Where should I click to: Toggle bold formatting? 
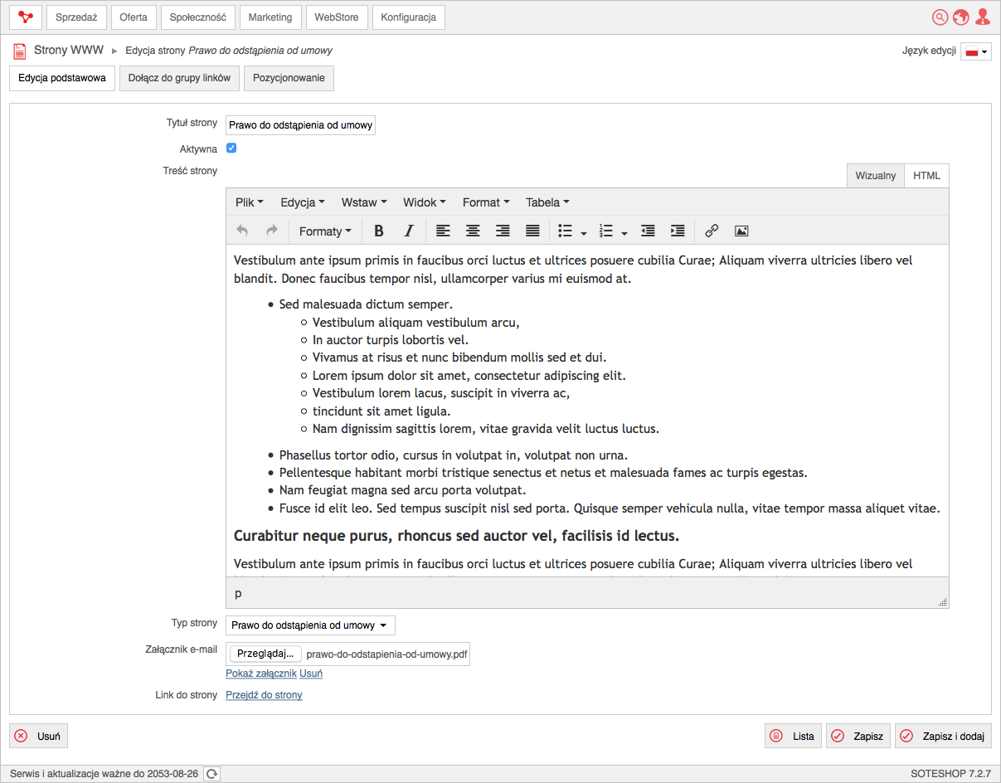pyautogui.click(x=379, y=231)
